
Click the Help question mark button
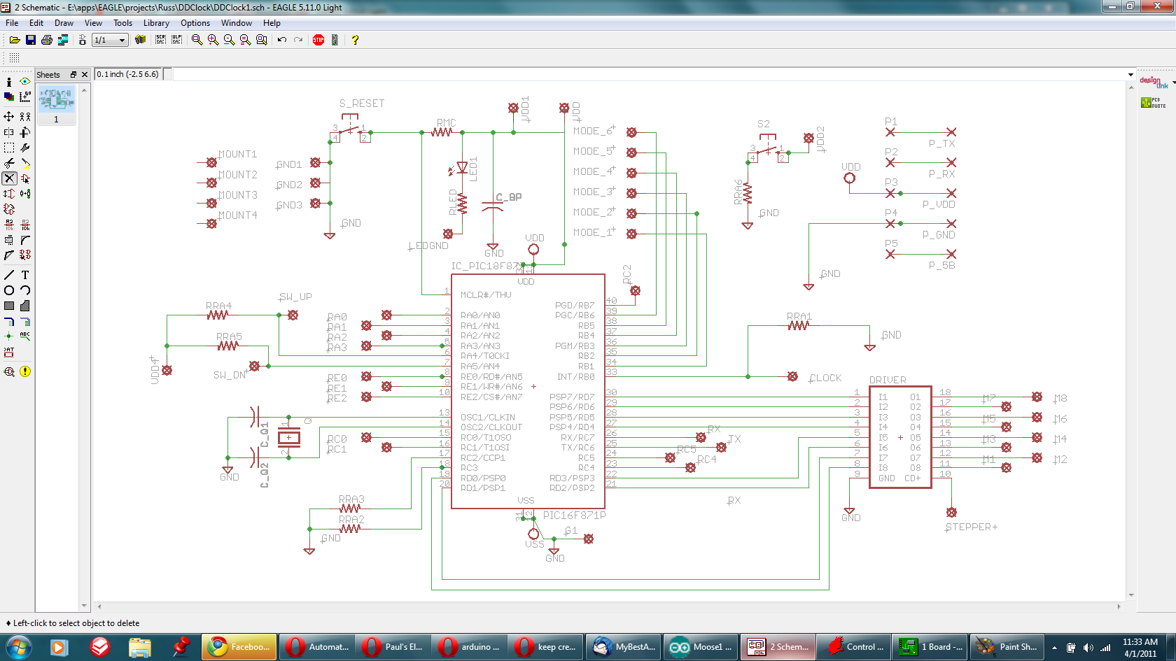pos(355,40)
